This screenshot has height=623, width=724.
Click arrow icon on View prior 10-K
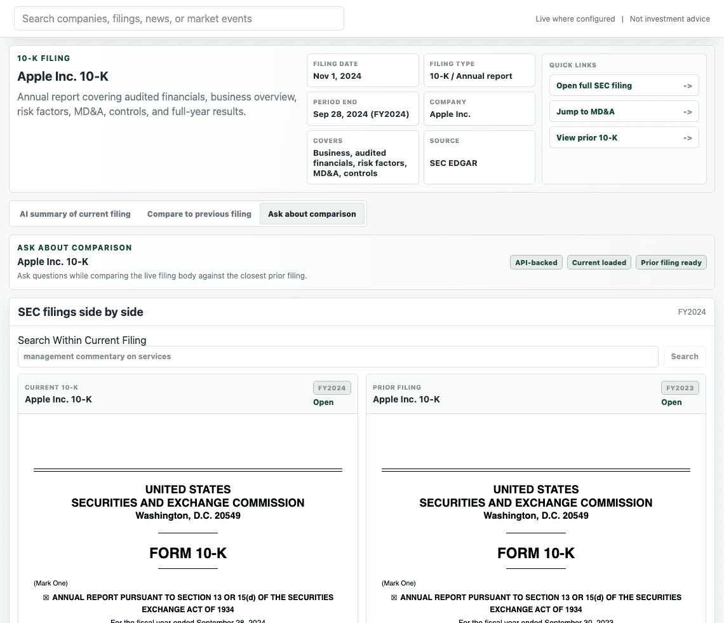[x=688, y=138]
